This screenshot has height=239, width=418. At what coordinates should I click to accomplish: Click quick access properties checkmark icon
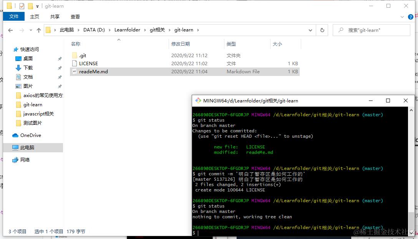click(22, 6)
